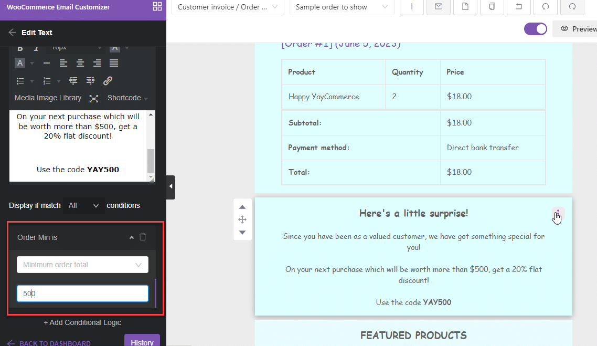This screenshot has width=597, height=346.
Task: Click the send test email icon
Action: 439,7
